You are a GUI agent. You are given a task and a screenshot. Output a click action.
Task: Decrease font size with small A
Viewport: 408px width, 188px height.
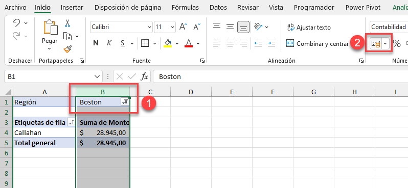point(197,26)
